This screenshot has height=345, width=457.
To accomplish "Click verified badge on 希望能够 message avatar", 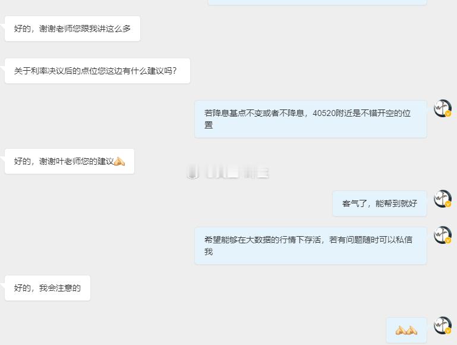I will [x=448, y=240].
